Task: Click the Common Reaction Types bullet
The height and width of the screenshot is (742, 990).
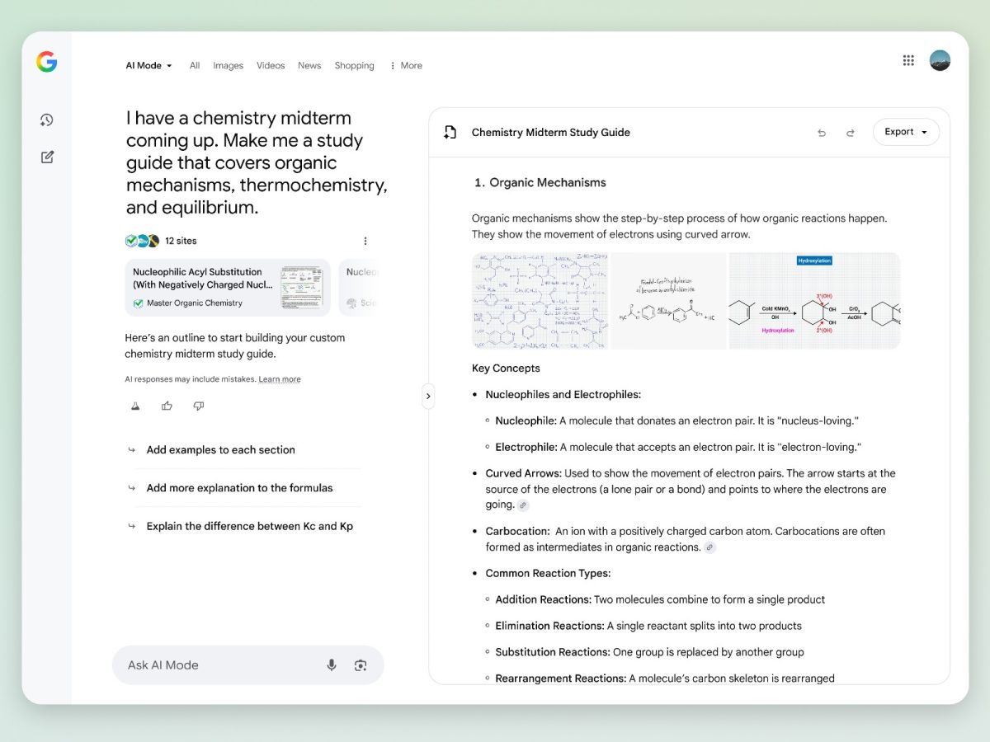Action: pyautogui.click(x=548, y=573)
